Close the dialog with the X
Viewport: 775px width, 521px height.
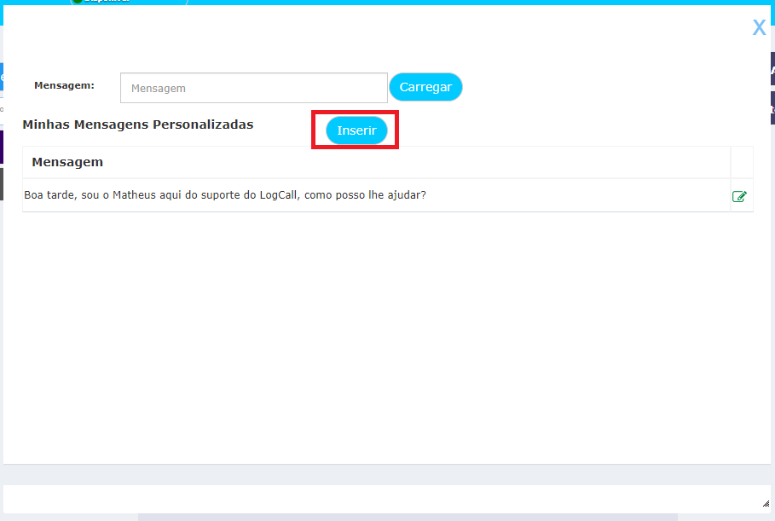pos(759,27)
